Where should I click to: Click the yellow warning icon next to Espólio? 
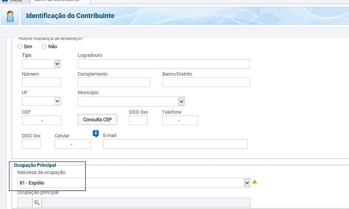point(255,182)
